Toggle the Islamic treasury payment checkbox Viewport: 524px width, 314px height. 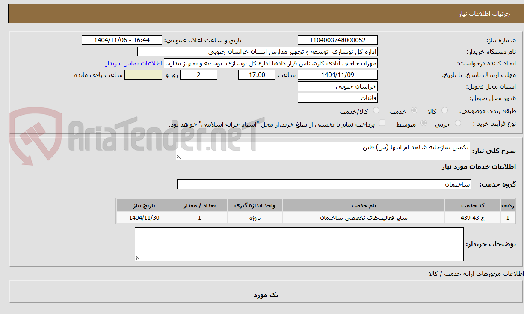[382, 123]
